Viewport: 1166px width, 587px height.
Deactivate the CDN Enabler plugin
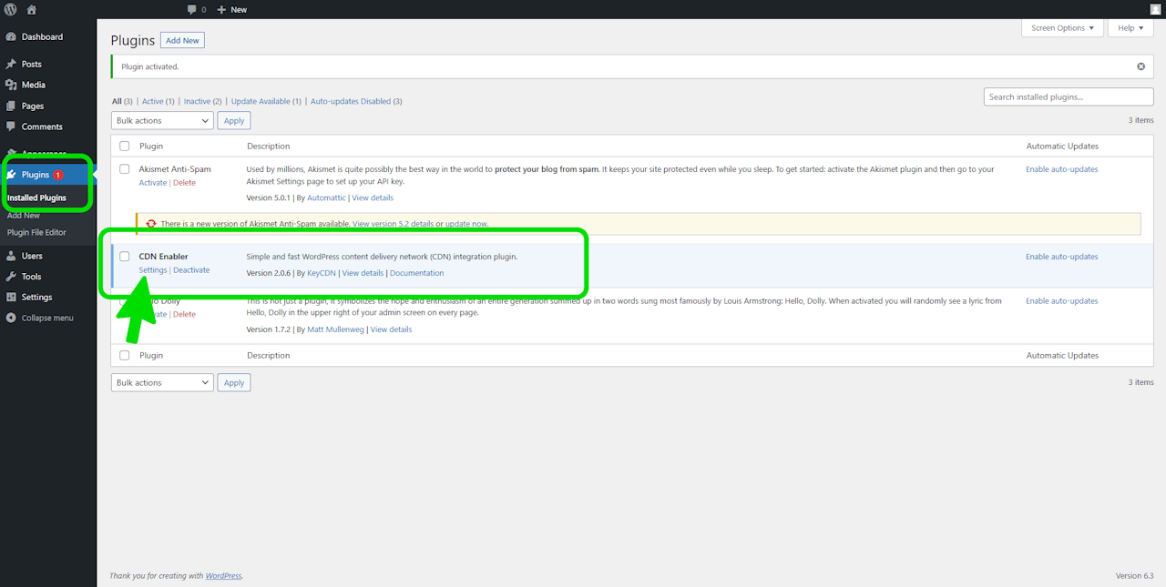[x=191, y=270]
